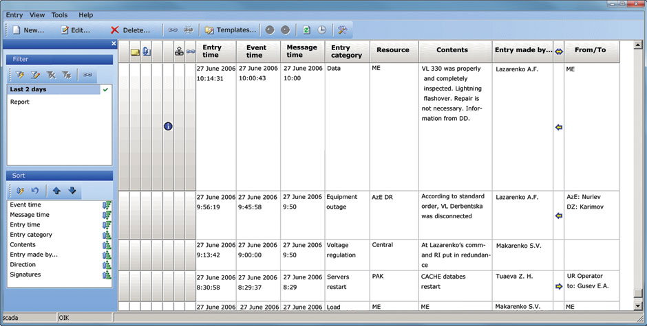Click the blue info icon in first row
The height and width of the screenshot is (326, 647).
(x=168, y=126)
